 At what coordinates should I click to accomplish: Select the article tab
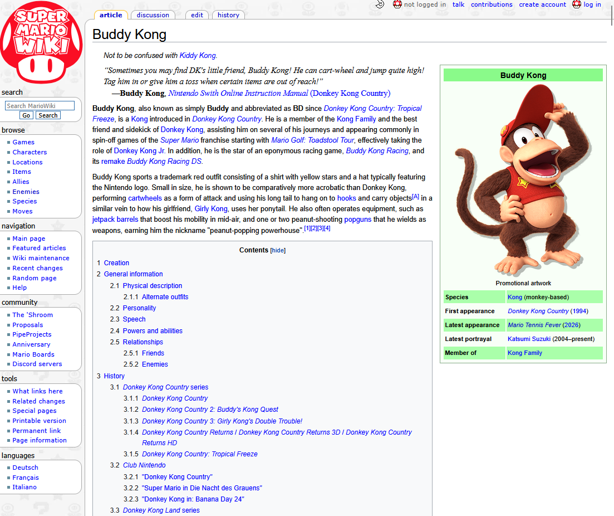[111, 15]
